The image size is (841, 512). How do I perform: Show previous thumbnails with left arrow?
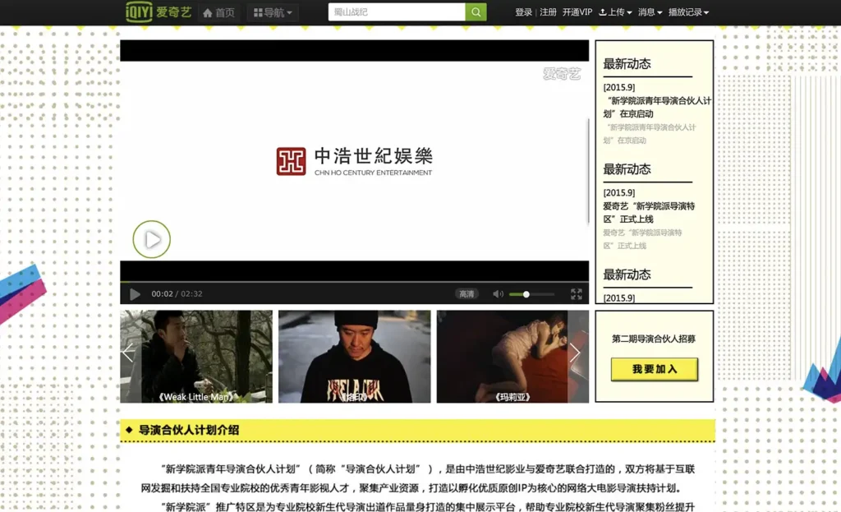pos(128,353)
